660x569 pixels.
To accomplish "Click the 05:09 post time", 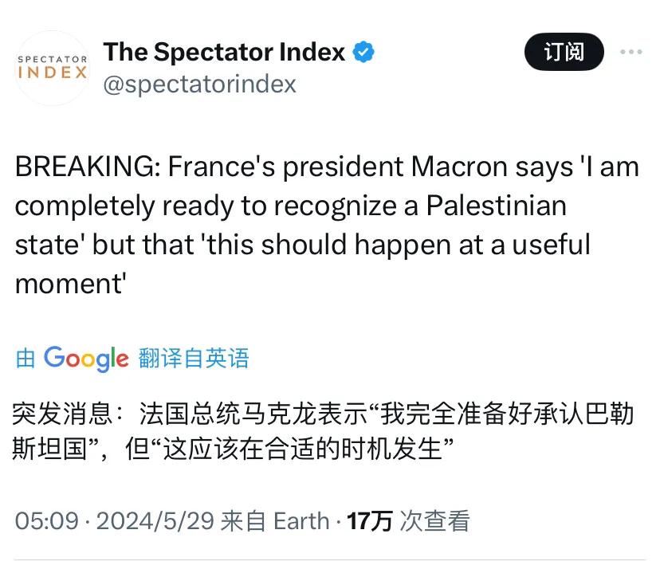I will [47, 521].
